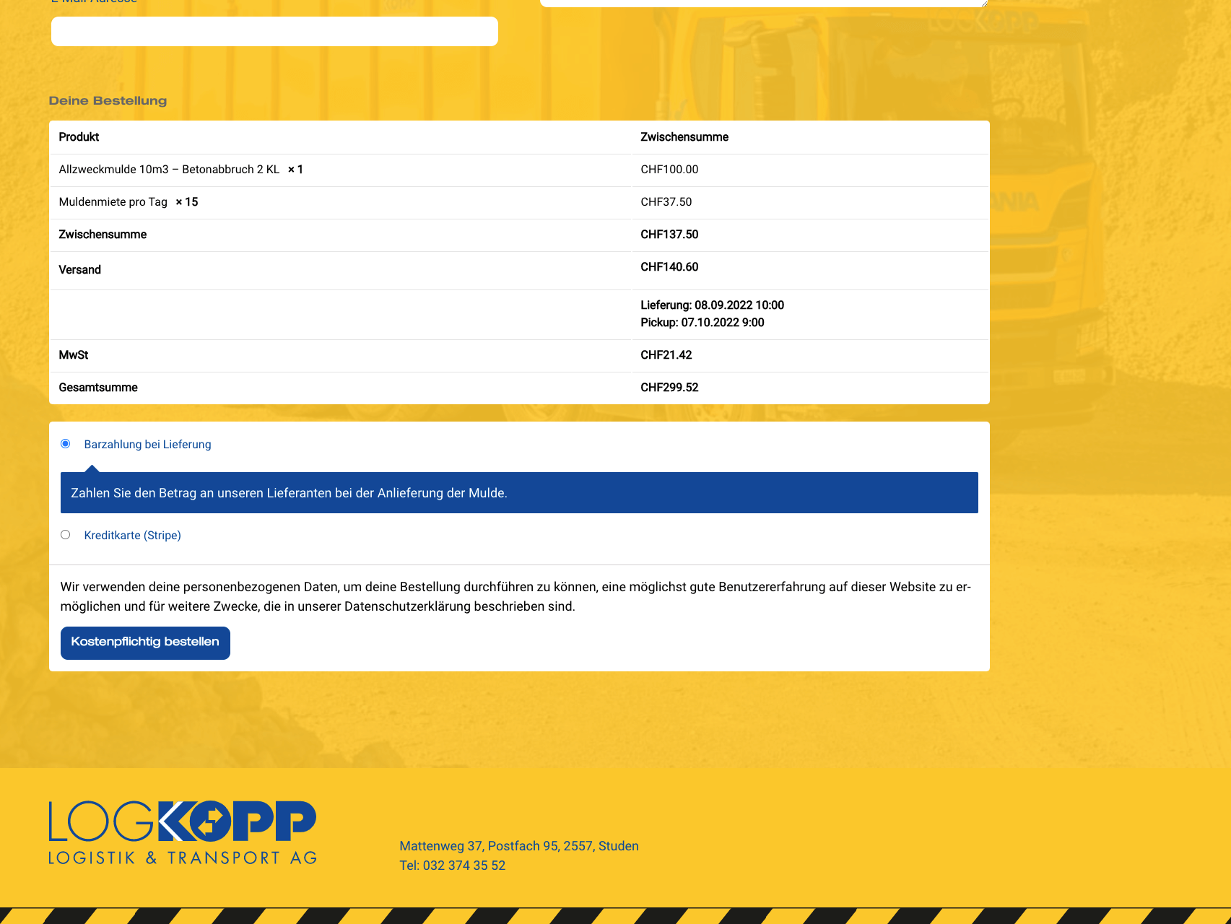The width and height of the screenshot is (1231, 924).
Task: Click the privacy notice paragraph text
Action: (516, 597)
